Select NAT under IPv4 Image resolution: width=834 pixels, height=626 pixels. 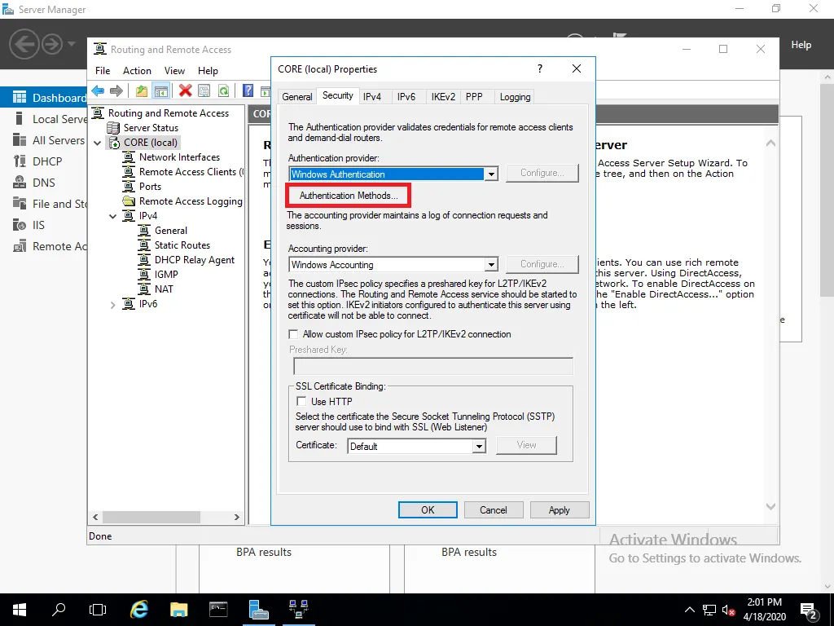tap(164, 289)
